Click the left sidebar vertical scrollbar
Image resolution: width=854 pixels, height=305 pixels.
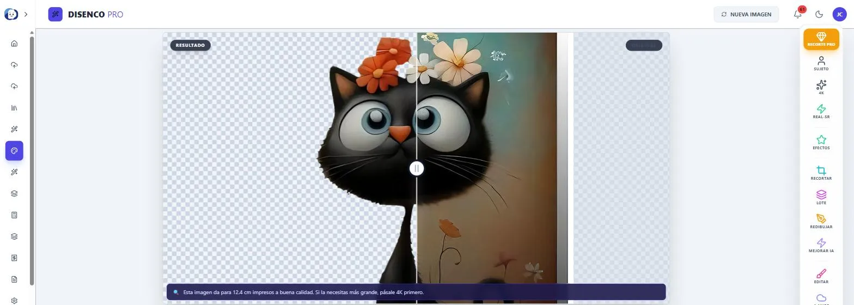pyautogui.click(x=32, y=161)
